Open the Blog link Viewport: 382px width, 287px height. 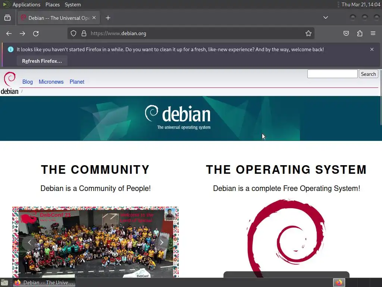click(x=28, y=82)
